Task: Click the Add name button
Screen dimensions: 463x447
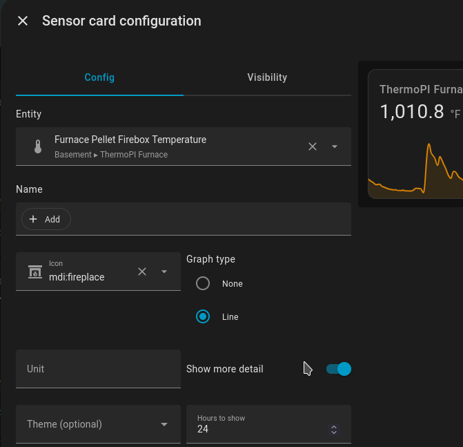Action: click(46, 219)
